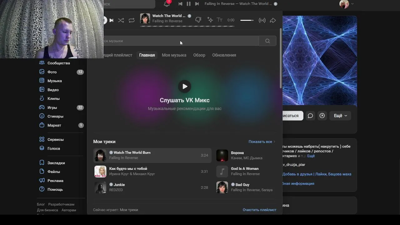
Task: Click the Помощь question icon
Action: click(42, 189)
